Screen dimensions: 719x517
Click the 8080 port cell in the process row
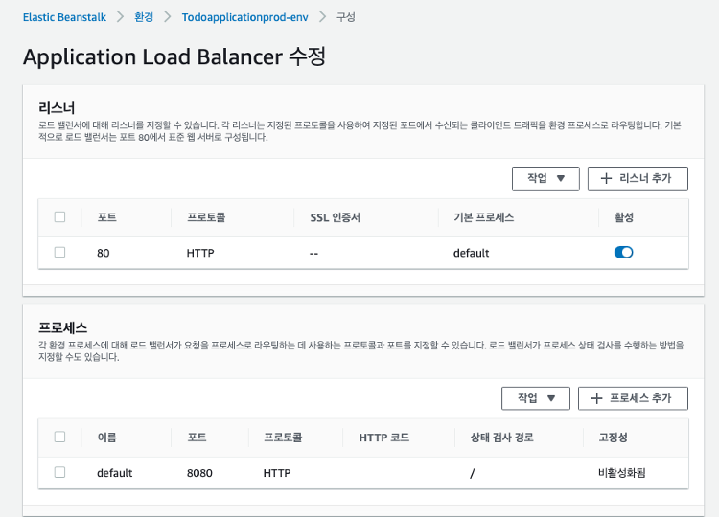tap(199, 473)
